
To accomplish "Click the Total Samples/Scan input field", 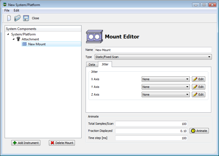I will click(151, 124).
